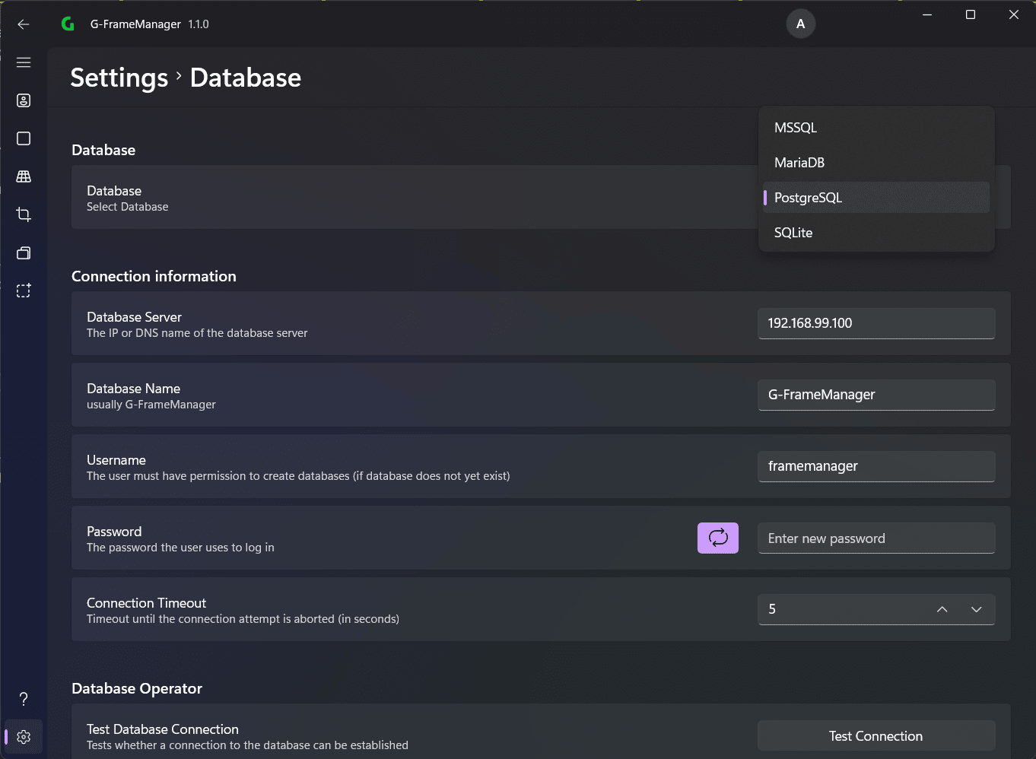Click the Enter new password field
This screenshot has width=1036, height=759.
point(876,538)
